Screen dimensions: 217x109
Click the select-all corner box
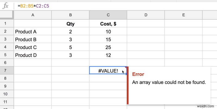pos(7,15)
